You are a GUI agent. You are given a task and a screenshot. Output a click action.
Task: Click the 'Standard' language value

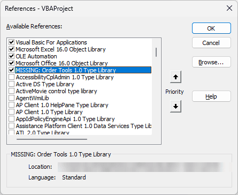click(74, 177)
